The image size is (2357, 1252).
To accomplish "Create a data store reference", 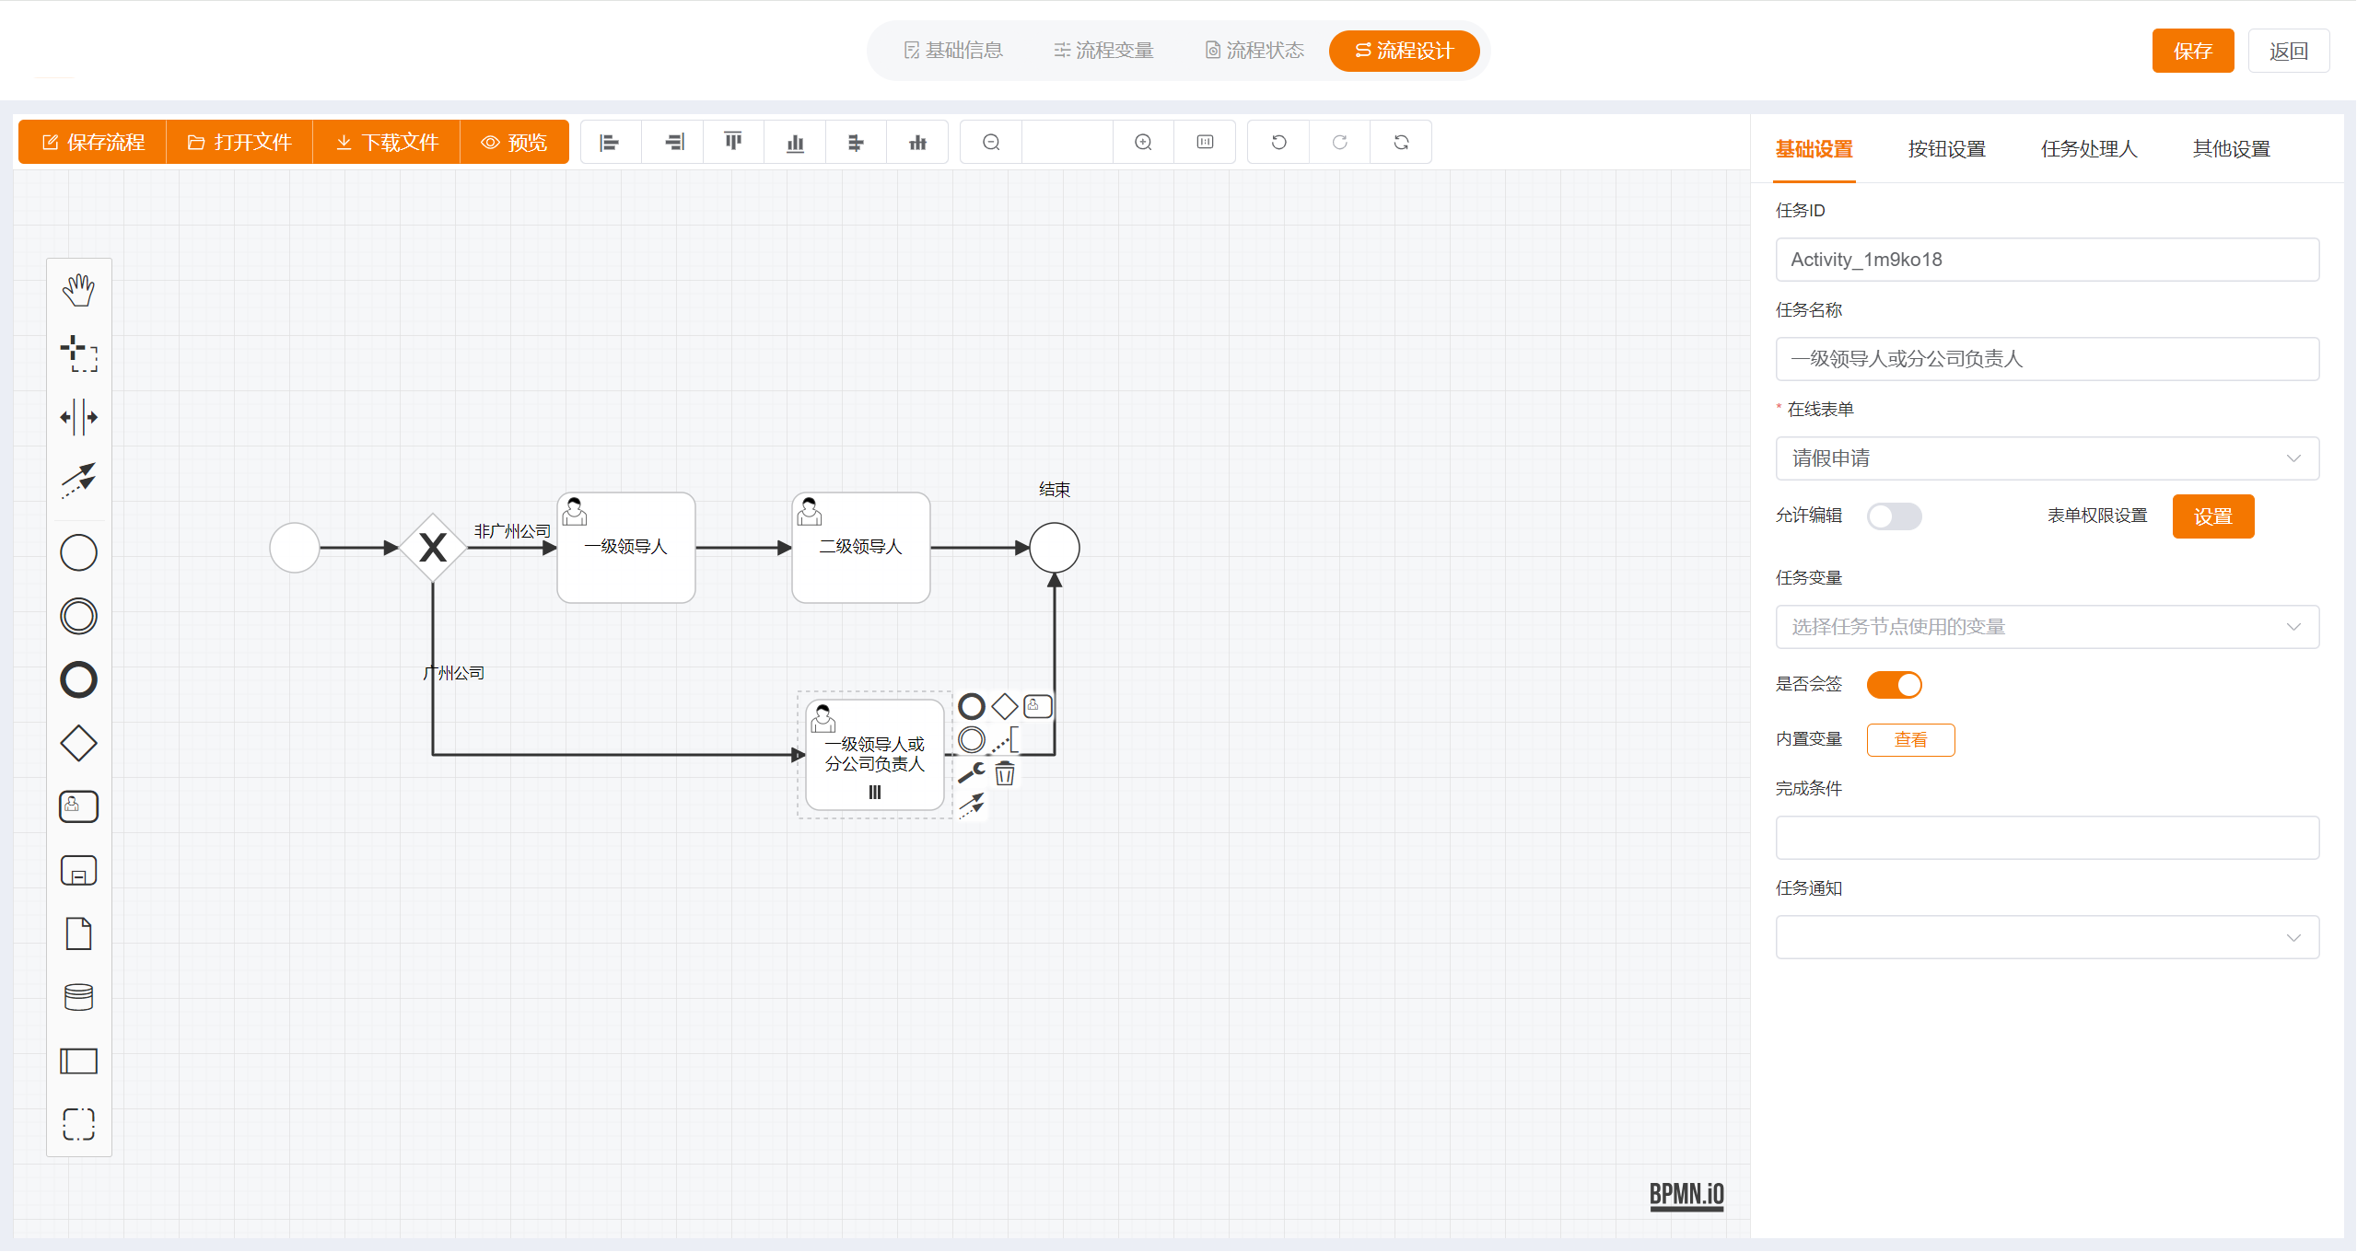I will 78,997.
